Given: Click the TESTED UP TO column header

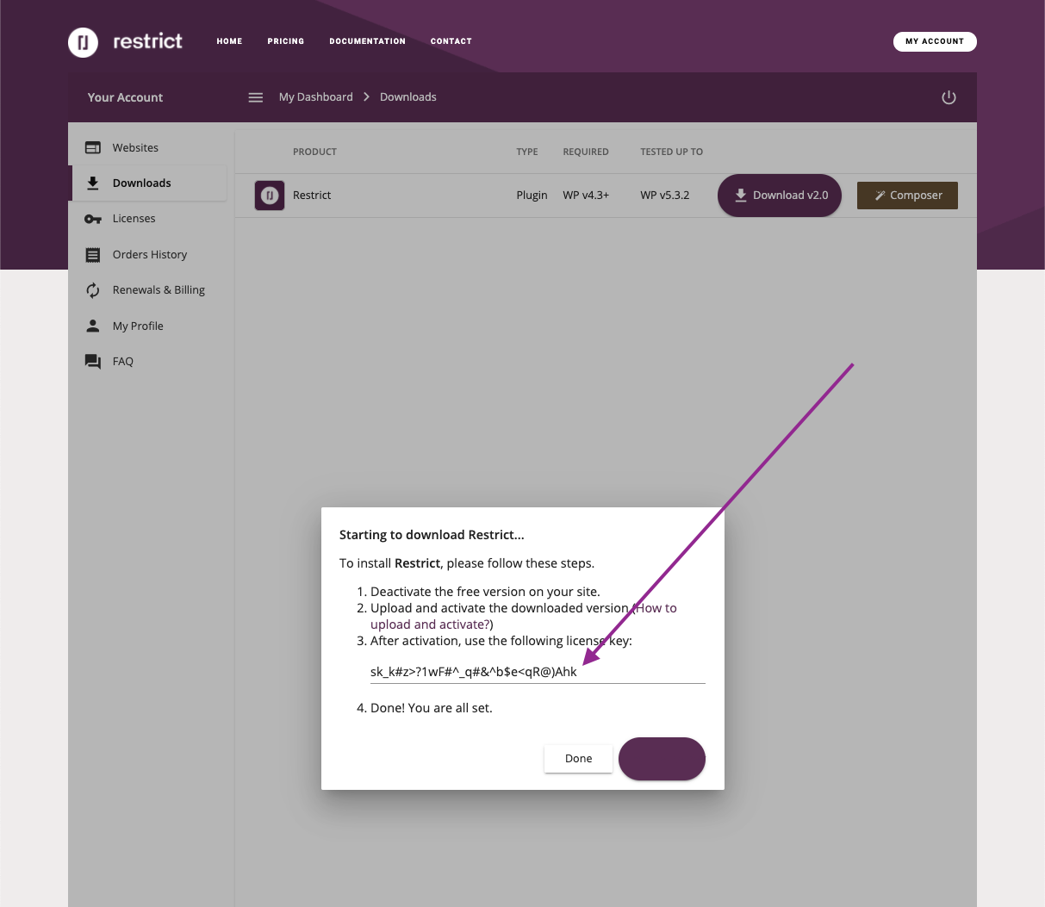Looking at the screenshot, I should [671, 152].
